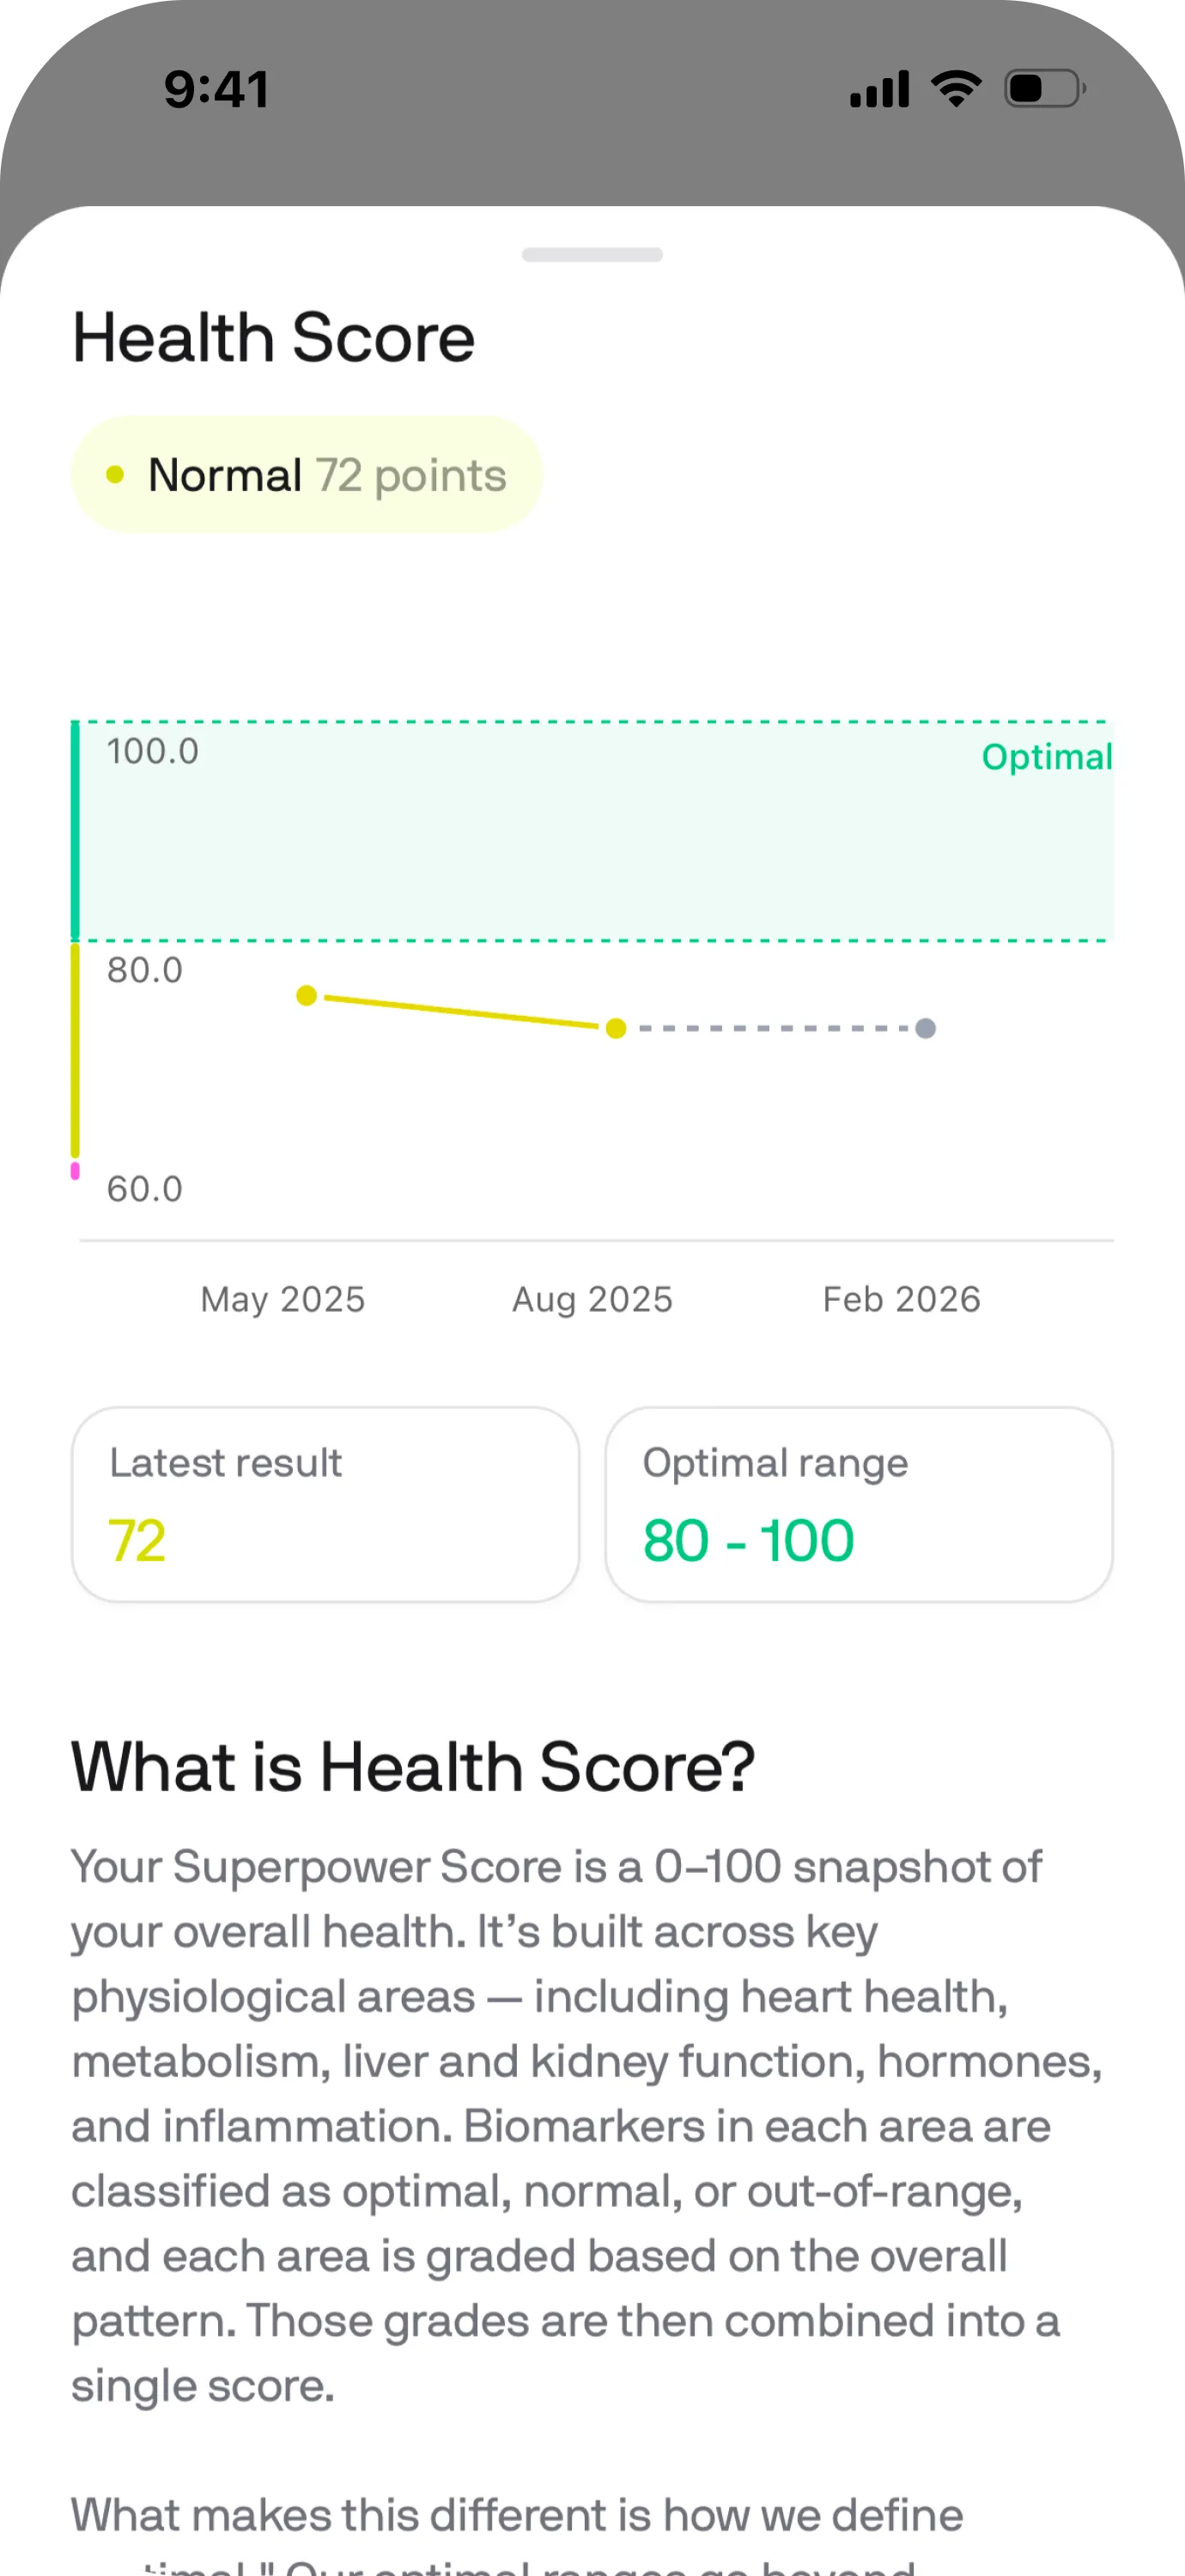The image size is (1185, 2576).
Task: Select the May 2025 yellow data point
Action: pos(307,995)
